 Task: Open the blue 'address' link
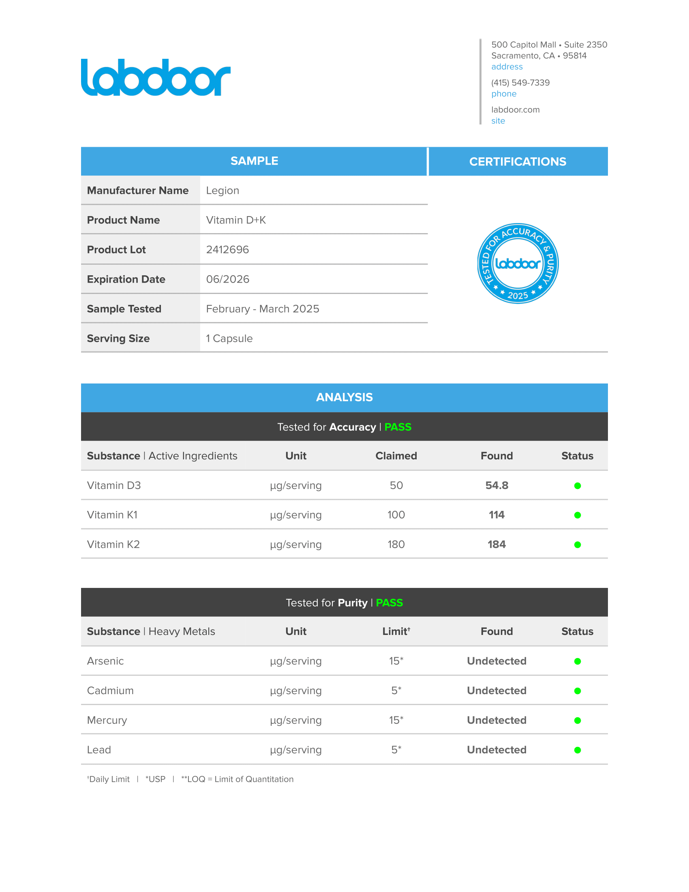(507, 66)
